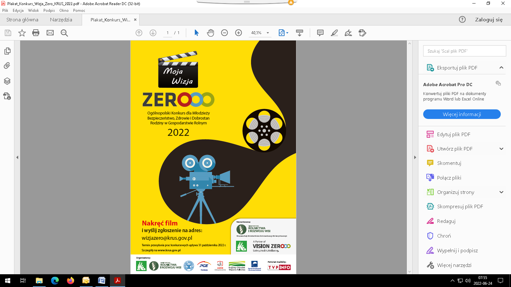Image resolution: width=511 pixels, height=287 pixels.
Task: Open the Widok menu
Action: click(33, 11)
